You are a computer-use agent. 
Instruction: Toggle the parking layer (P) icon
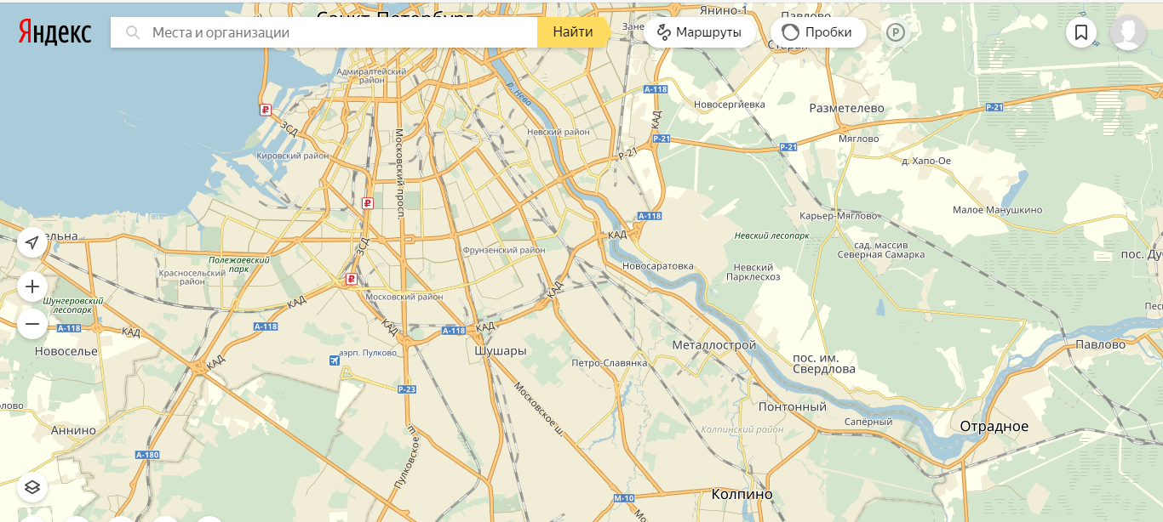click(896, 32)
